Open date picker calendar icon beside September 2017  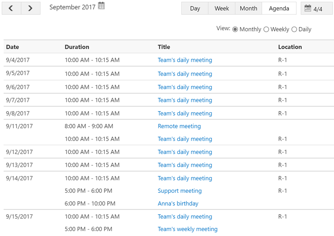[101, 6]
